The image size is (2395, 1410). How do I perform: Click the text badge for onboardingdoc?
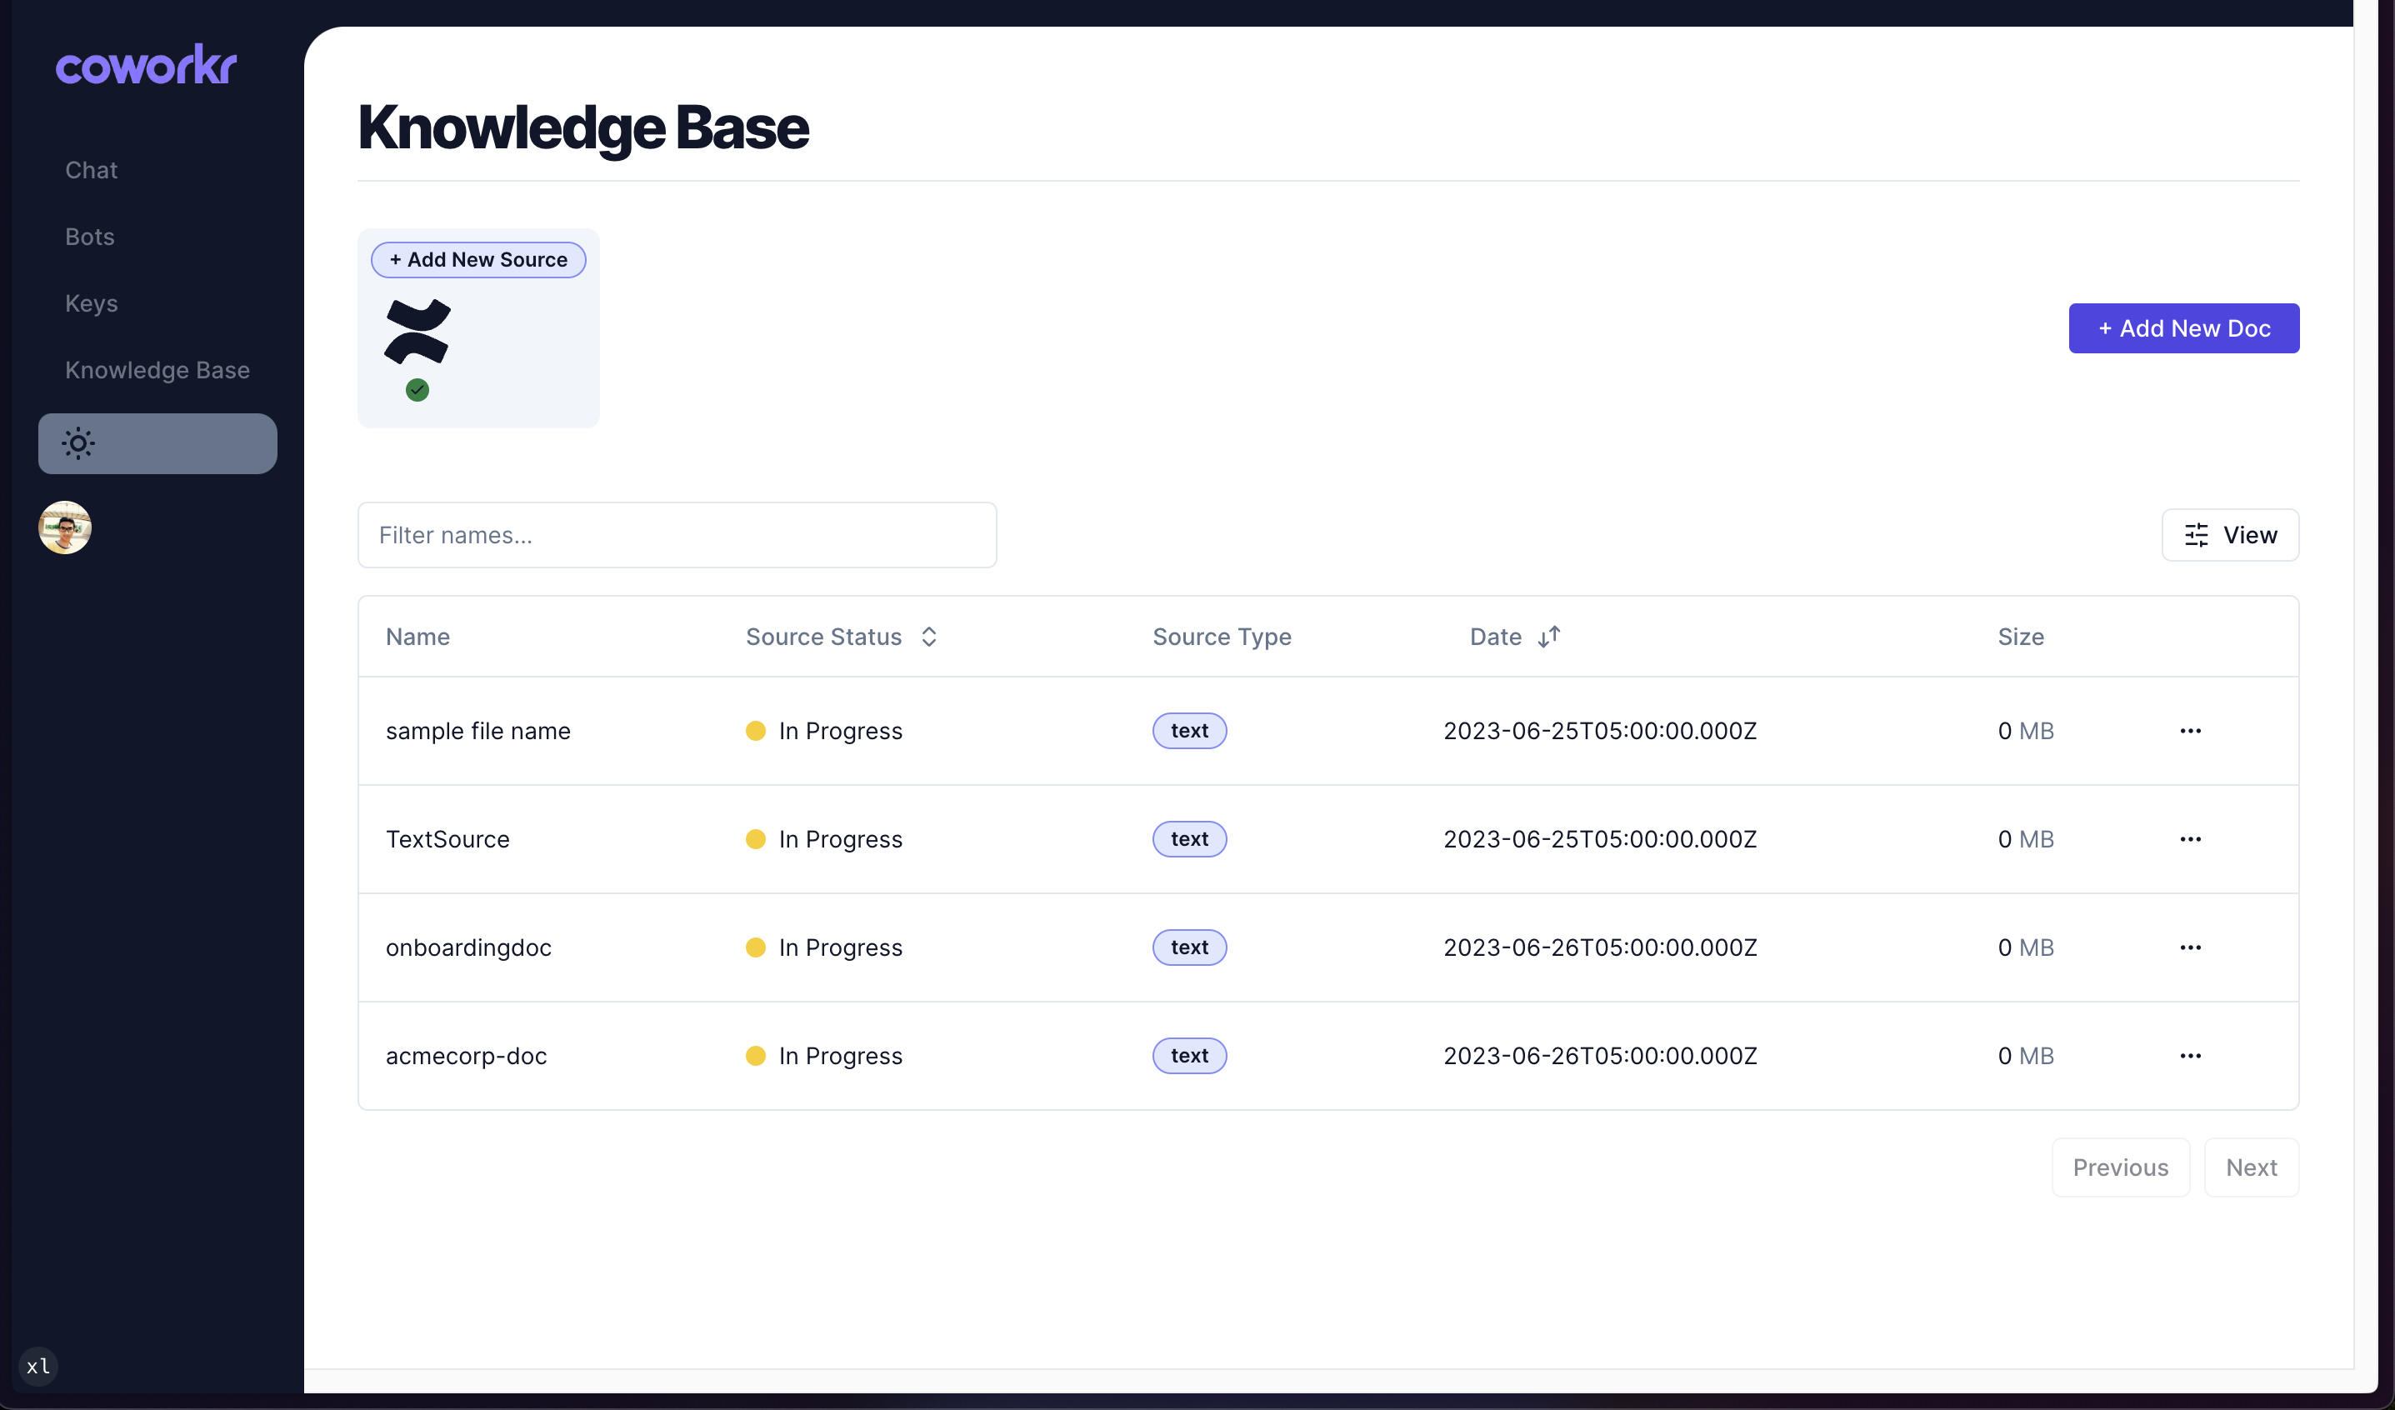1189,947
